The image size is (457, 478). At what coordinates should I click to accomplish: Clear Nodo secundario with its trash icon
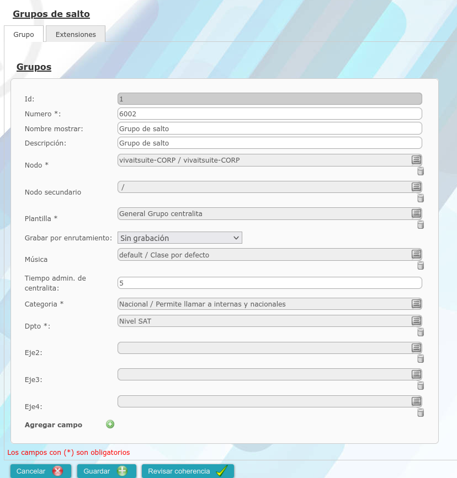tap(421, 198)
